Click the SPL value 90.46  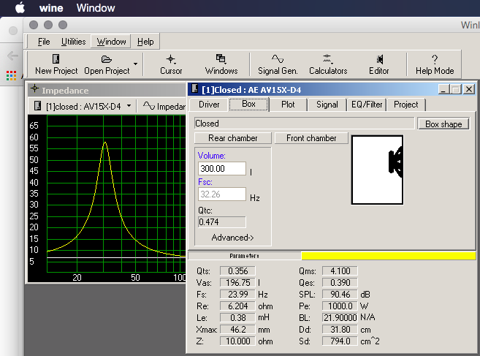coord(340,295)
